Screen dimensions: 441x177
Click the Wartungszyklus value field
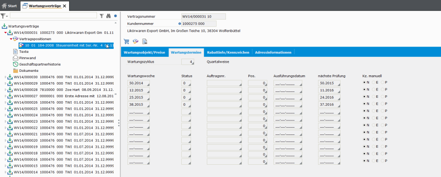pos(188,62)
